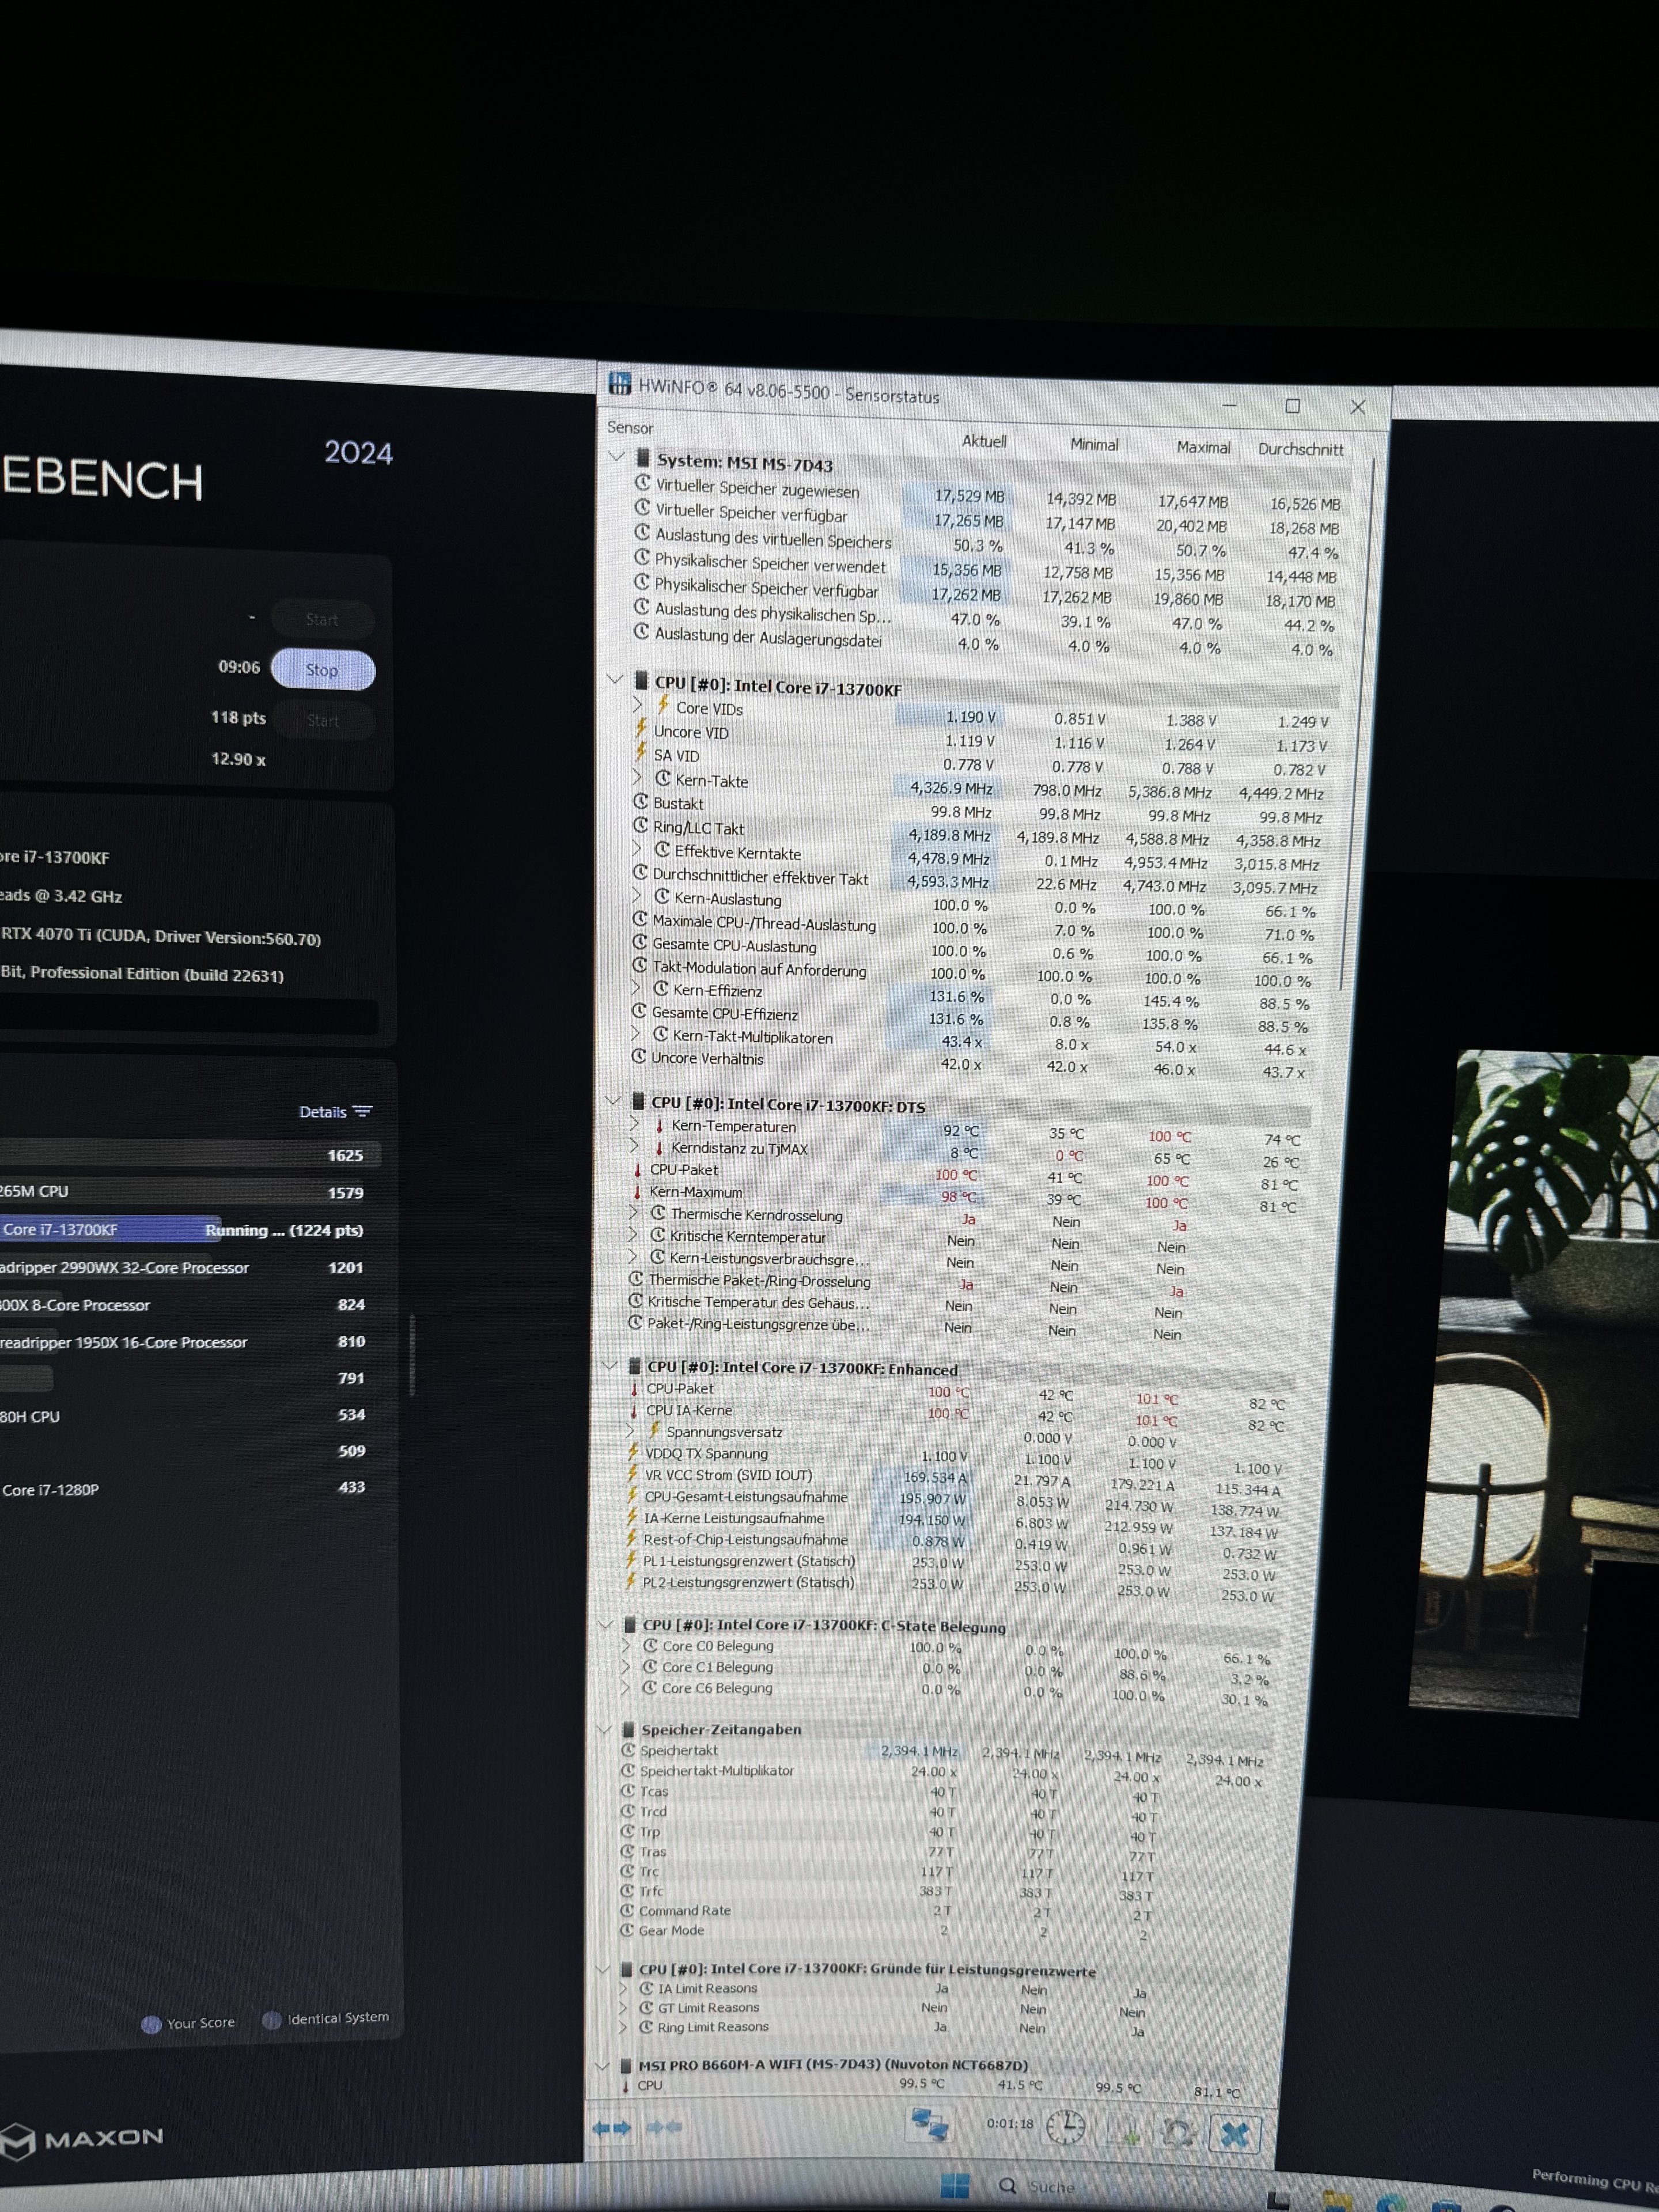The image size is (1659, 2212).
Task: Open sensor settings gear icon
Action: point(1177,2132)
